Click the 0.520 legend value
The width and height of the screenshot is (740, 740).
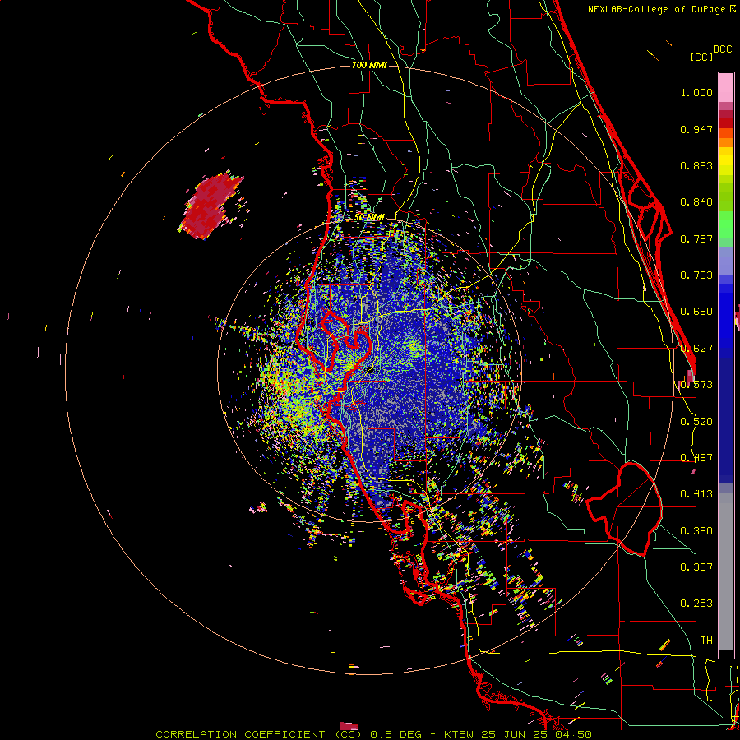696,422
